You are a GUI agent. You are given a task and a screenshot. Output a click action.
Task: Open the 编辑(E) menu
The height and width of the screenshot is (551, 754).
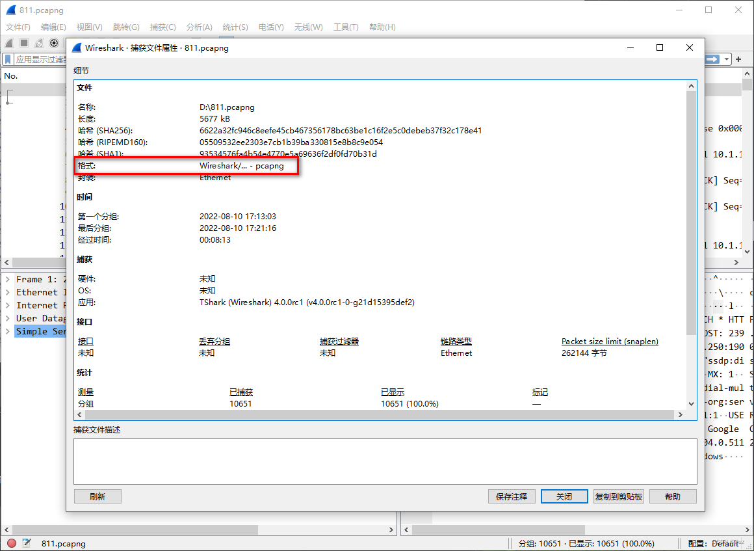[x=53, y=27]
